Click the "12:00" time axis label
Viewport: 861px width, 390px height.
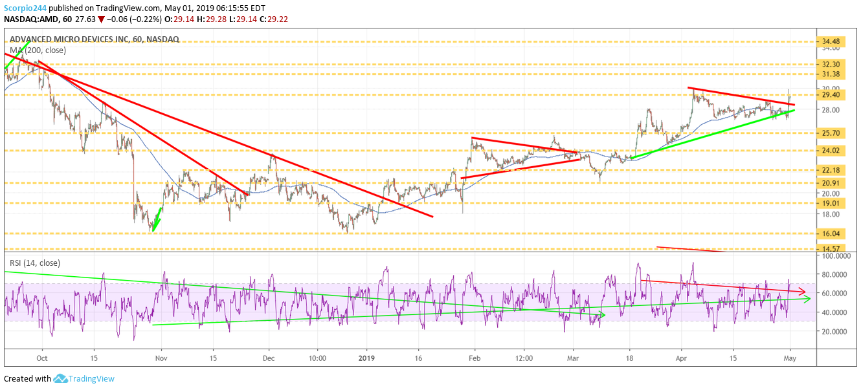(524, 358)
